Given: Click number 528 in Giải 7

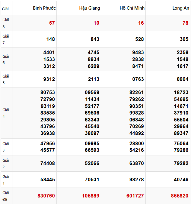Looking at the screenshot, I should [x=139, y=39].
